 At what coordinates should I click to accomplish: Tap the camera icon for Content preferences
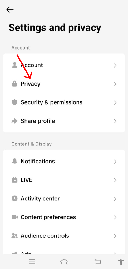[14, 217]
